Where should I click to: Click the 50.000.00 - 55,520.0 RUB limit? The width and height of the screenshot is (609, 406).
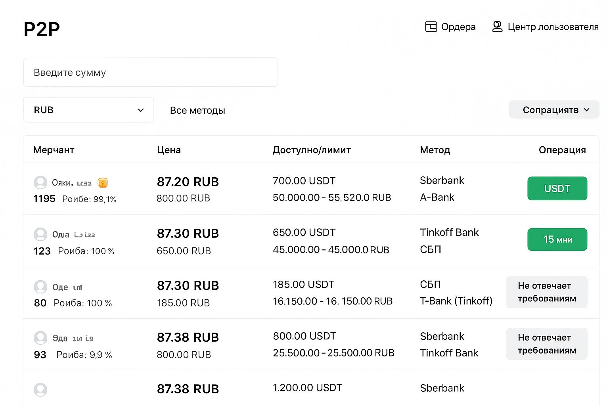pyautogui.click(x=332, y=197)
